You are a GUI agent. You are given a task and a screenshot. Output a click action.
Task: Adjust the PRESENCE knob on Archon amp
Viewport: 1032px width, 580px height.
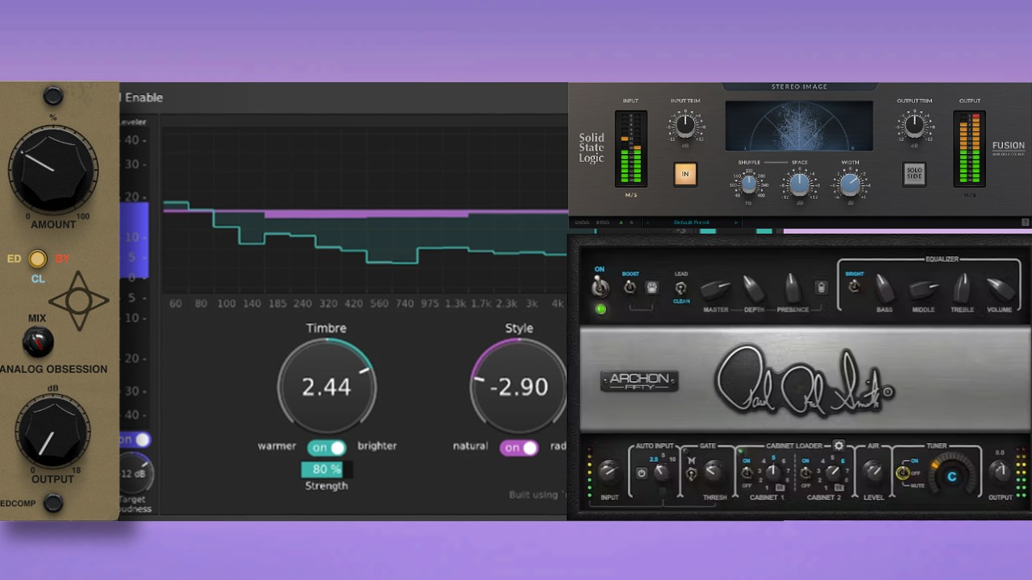(792, 288)
